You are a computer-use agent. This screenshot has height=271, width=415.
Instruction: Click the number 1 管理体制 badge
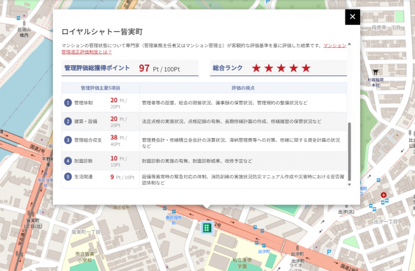(68, 102)
